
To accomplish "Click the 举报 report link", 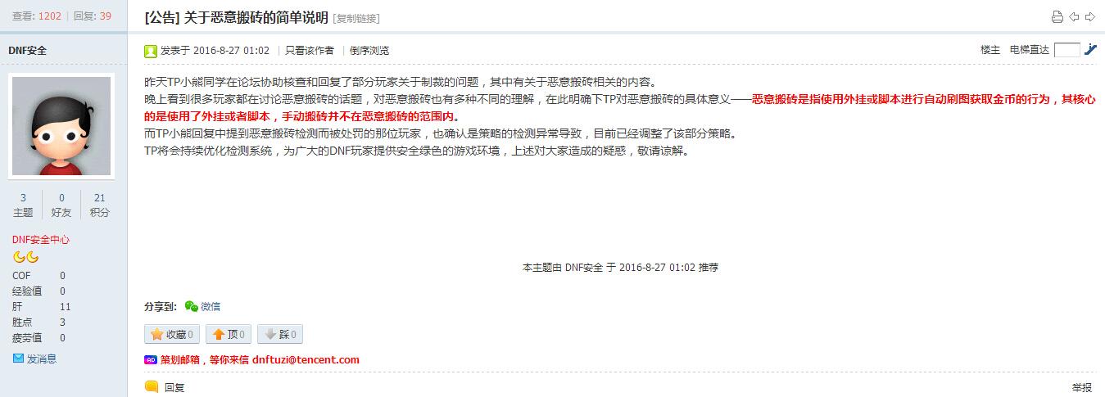I will point(1081,387).
